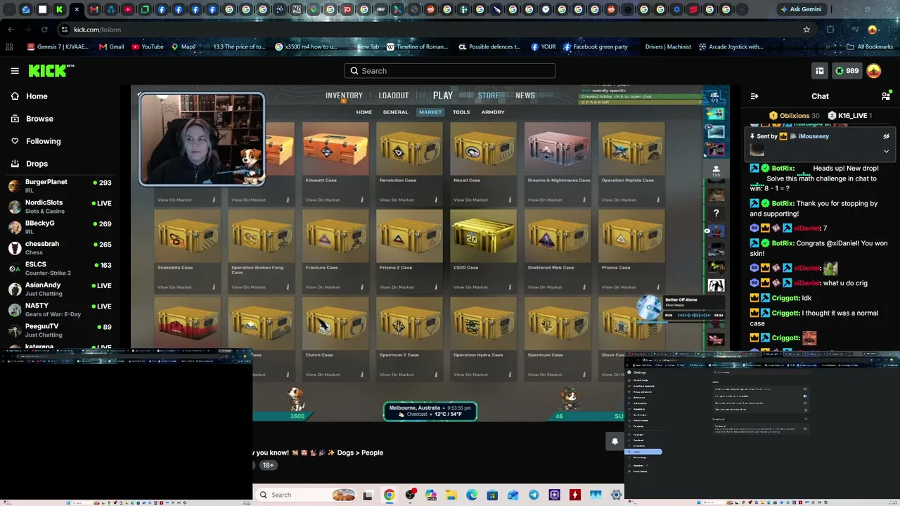Open the 989 Kicks balance button

(847, 71)
